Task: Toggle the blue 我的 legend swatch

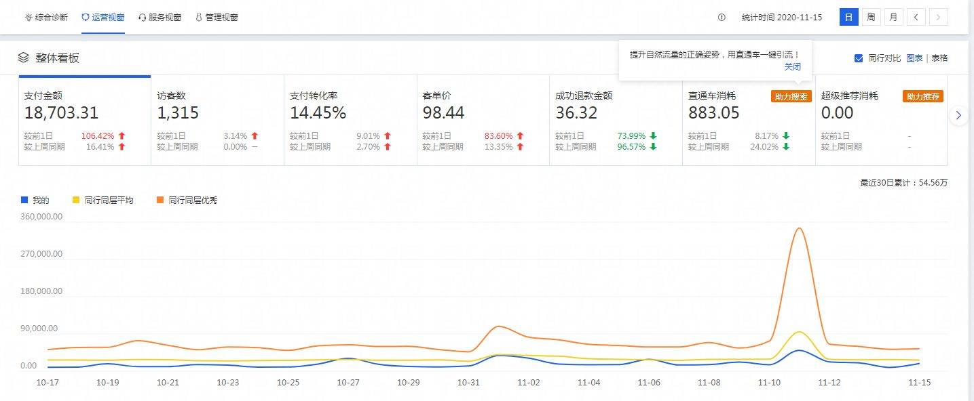Action: tap(24, 200)
